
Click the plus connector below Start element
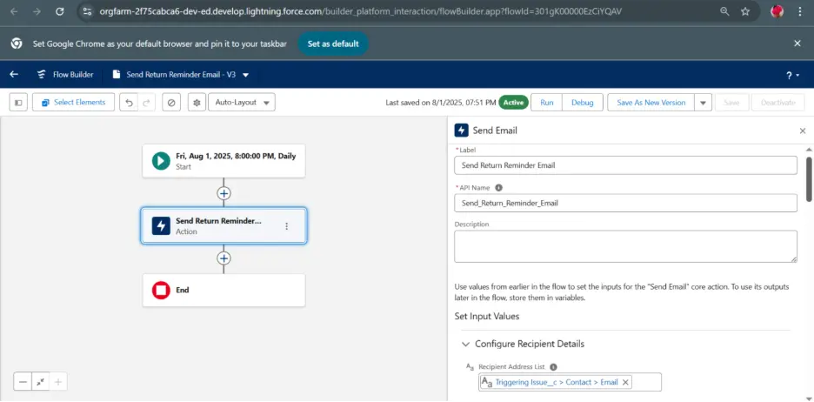[x=224, y=193]
